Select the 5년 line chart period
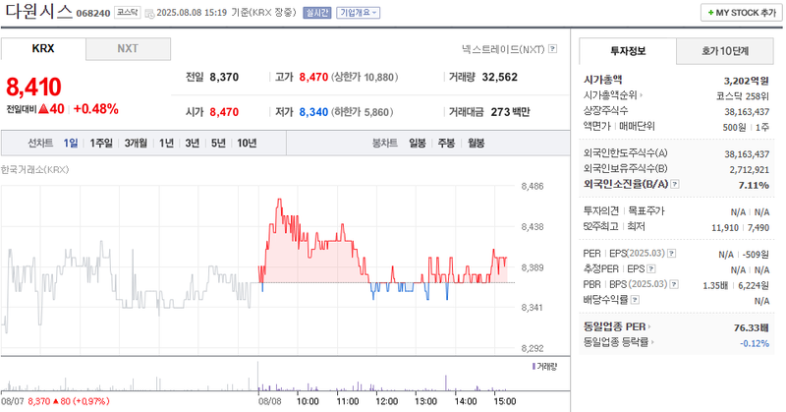Viewport: 786px width, 412px height. point(218,143)
